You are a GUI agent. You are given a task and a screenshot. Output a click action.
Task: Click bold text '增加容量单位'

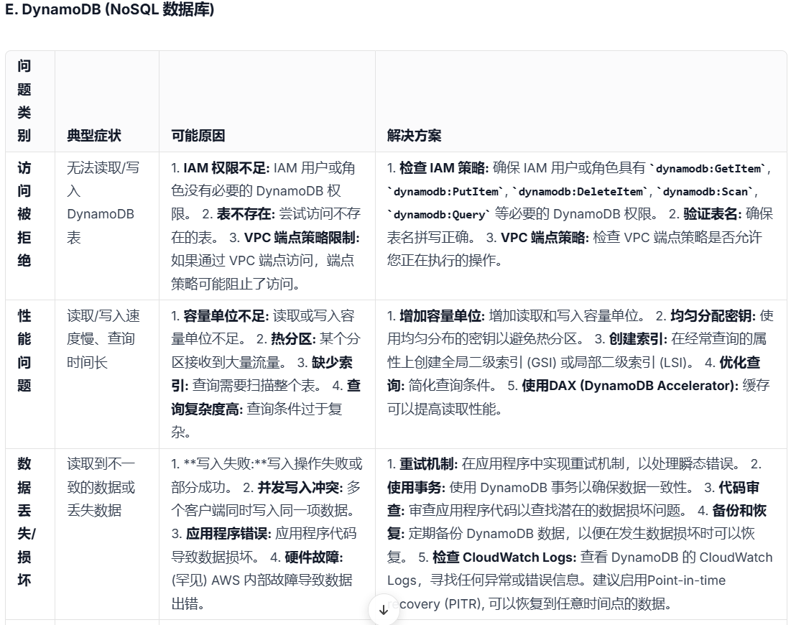pyautogui.click(x=442, y=316)
